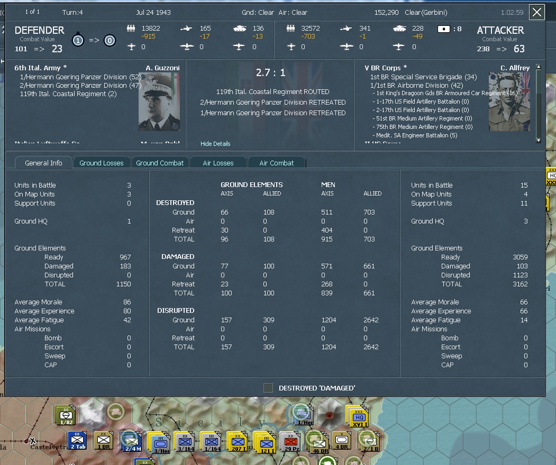Select the 1/82 unit counter on map
This screenshot has height=465, width=556.
66,416
